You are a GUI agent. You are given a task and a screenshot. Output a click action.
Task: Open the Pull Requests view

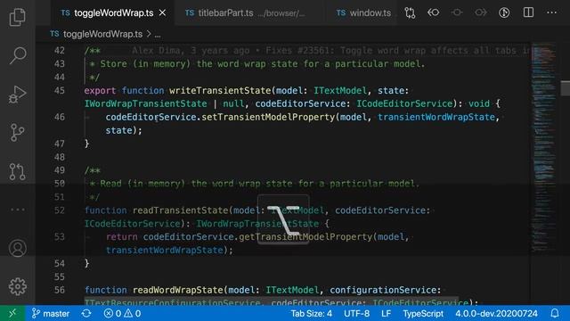tap(18, 171)
